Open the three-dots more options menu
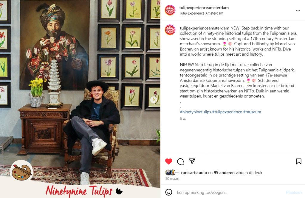This screenshot has width=305, height=198. tap(298, 10)
